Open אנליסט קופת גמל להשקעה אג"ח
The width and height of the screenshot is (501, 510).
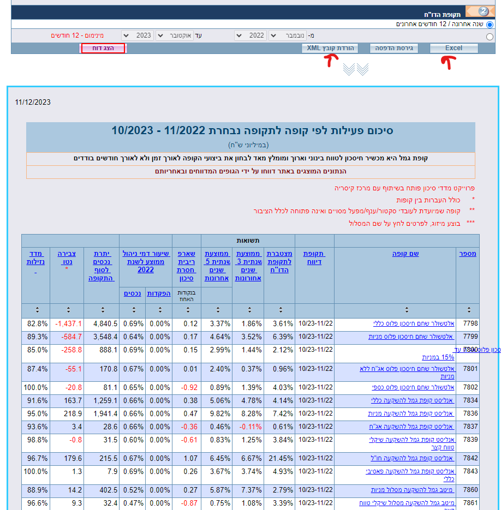(411, 427)
